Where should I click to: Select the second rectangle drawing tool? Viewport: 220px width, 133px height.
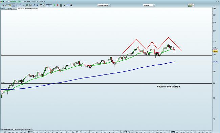[51, 5]
